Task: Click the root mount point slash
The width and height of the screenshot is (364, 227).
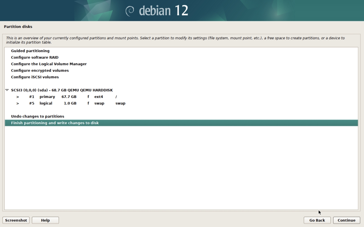Action: 116,97
